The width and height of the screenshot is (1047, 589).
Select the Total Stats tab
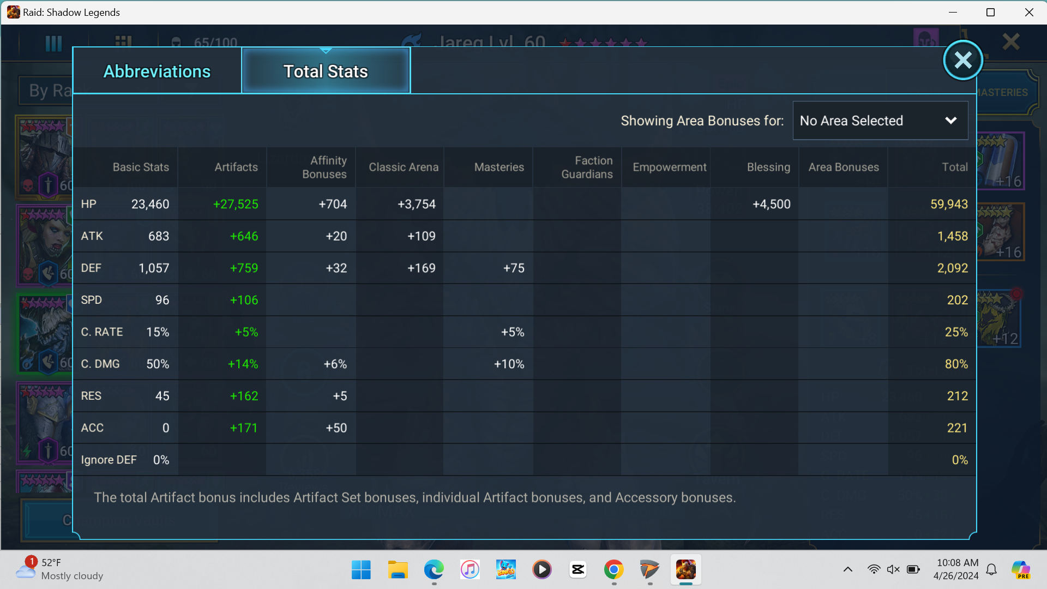pos(326,71)
